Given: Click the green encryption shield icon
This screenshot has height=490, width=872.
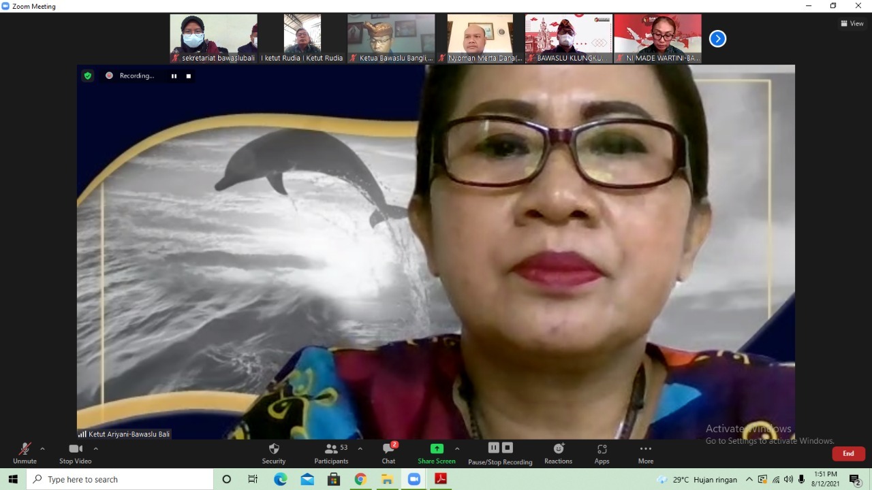Looking at the screenshot, I should click(87, 76).
